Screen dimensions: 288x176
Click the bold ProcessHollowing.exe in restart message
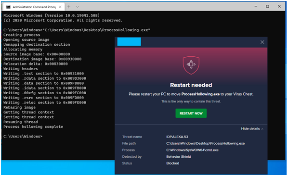coord(200,94)
